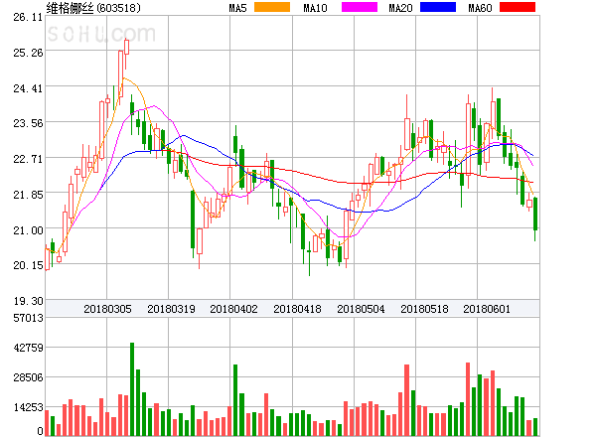Select the stock title 维格娜丝(603518)
596x437 pixels.
coord(93,8)
